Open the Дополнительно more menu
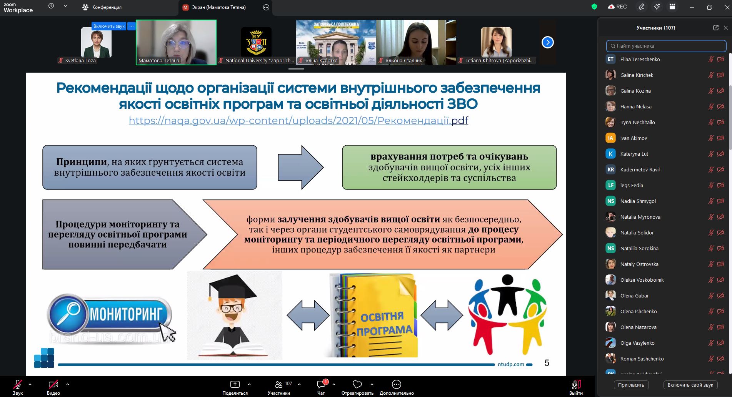 click(x=397, y=387)
